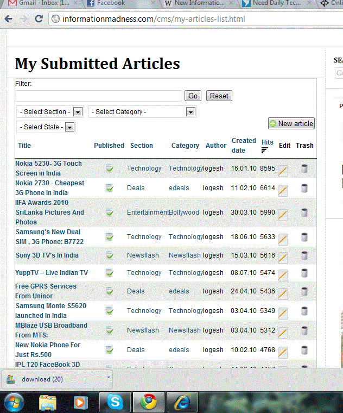Open the Sony 3D TV's In India article link

coord(47,255)
